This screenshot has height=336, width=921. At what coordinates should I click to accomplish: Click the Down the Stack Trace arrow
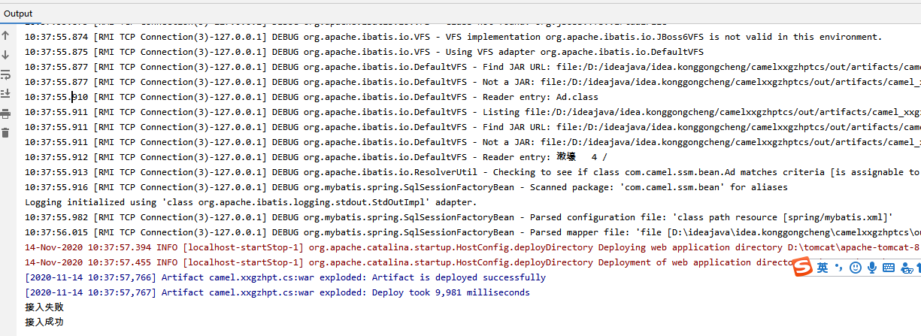(5, 55)
